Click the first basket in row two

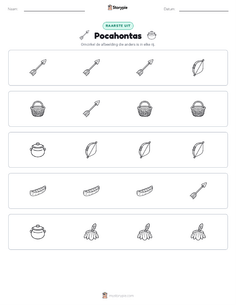(38, 109)
